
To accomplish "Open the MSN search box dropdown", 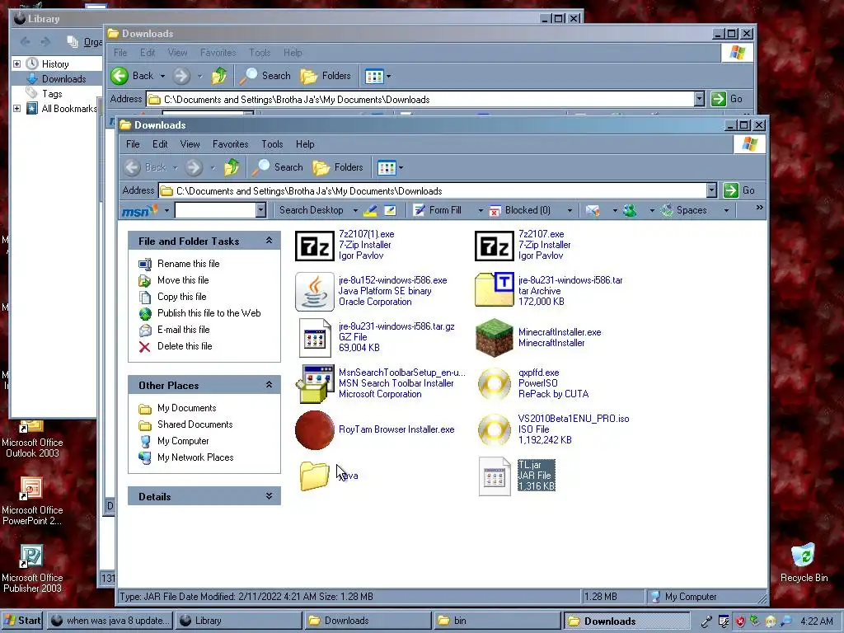I will tap(260, 210).
